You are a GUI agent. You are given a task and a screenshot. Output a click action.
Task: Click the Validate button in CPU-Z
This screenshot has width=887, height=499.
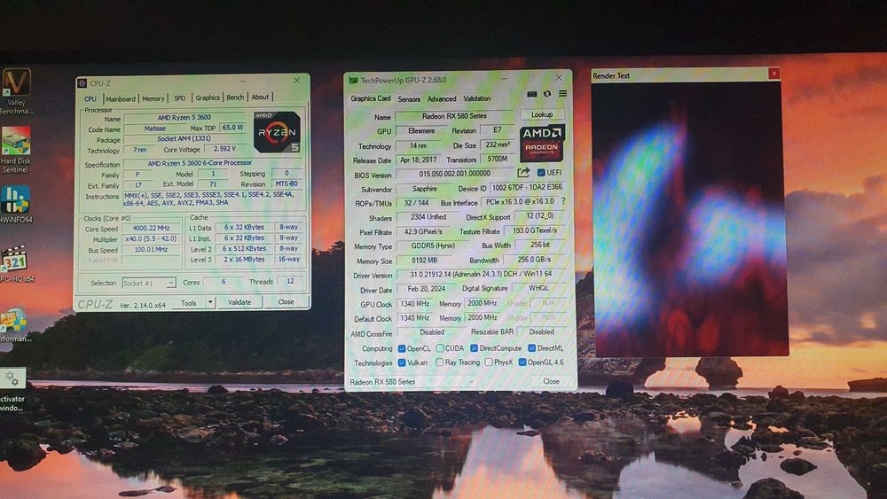(x=239, y=302)
